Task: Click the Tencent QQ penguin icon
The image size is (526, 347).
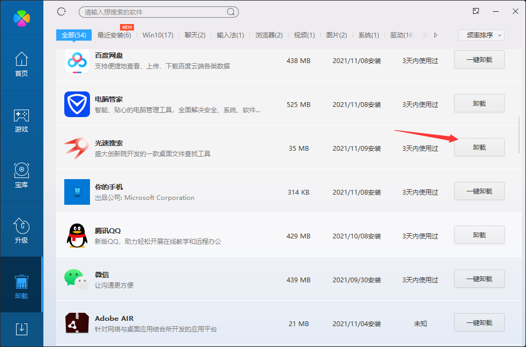Action: coord(77,235)
